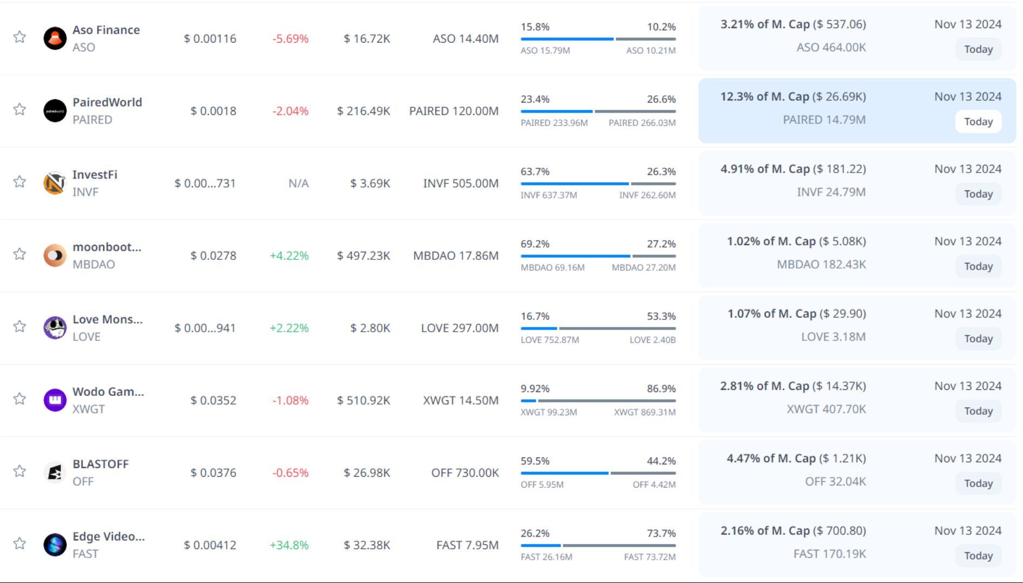The height and width of the screenshot is (583, 1023).
Task: Click the moonboot MBDAO logo icon
Action: pyautogui.click(x=55, y=255)
